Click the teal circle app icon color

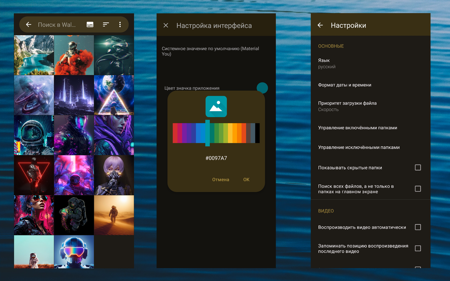tap(262, 88)
